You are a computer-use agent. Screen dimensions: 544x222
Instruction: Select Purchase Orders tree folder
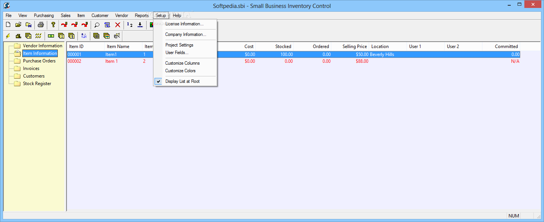click(x=39, y=61)
